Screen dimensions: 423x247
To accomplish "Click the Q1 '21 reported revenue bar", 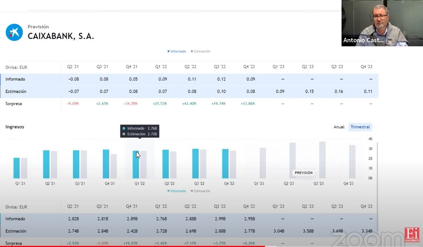I will [x=17, y=168].
